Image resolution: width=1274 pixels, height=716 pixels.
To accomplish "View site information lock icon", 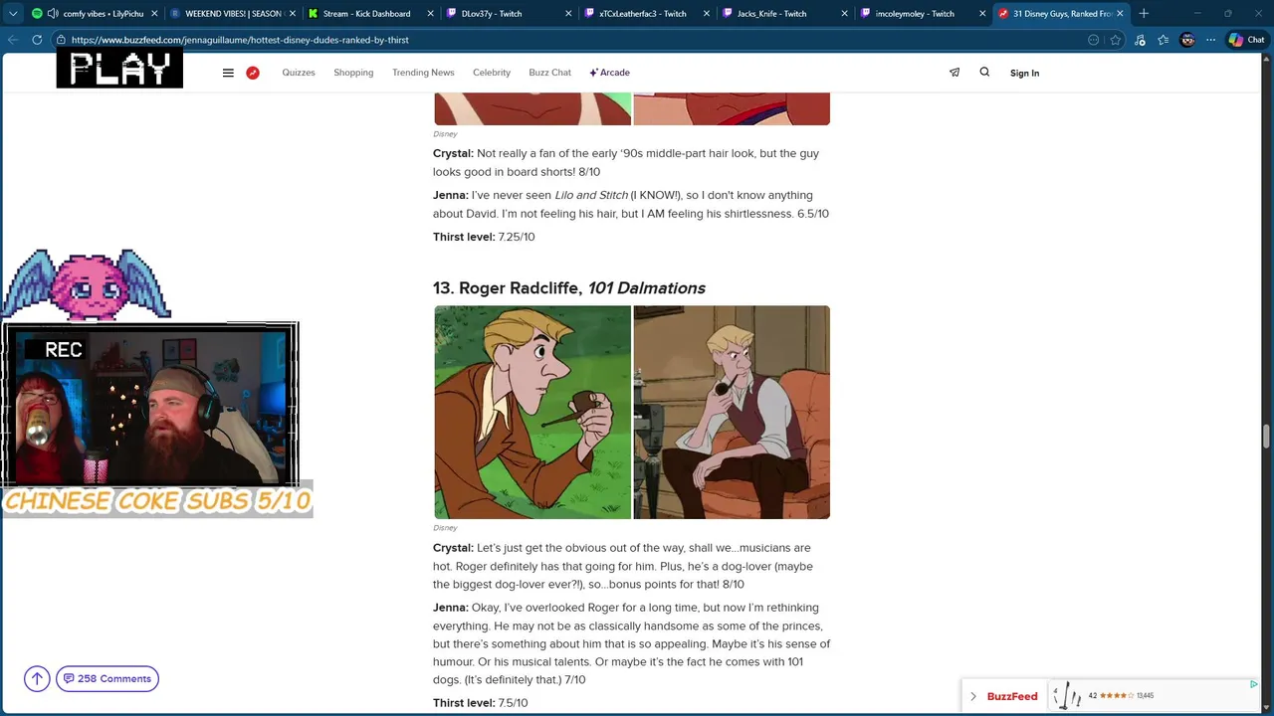I will pos(62,40).
